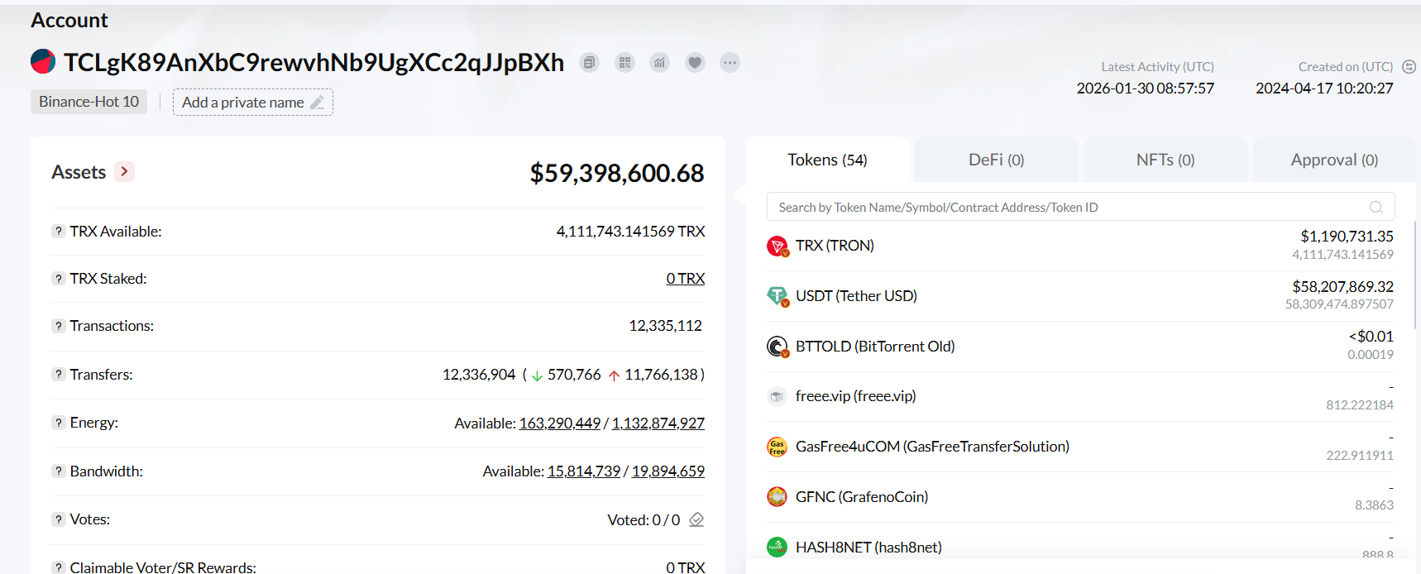This screenshot has height=574, width=1421.
Task: Click the HASH8NET token logo
Action: 777,548
